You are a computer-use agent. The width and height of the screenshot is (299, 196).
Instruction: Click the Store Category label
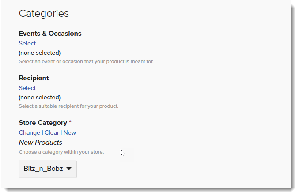(x=43, y=123)
